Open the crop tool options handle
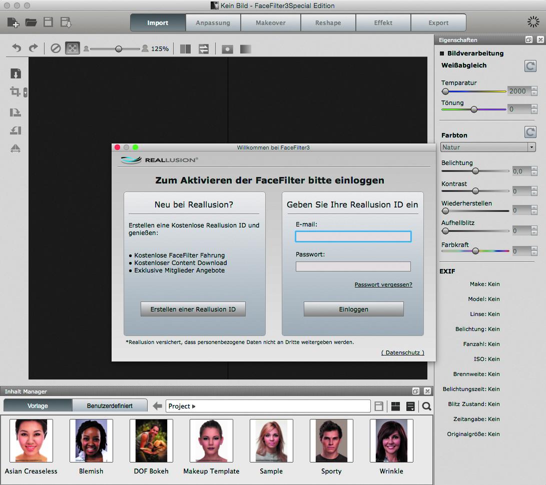Screen dimensions: 546x485 click(x=26, y=92)
